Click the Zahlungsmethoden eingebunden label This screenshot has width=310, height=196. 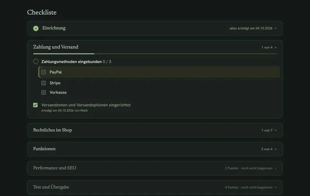(x=71, y=62)
